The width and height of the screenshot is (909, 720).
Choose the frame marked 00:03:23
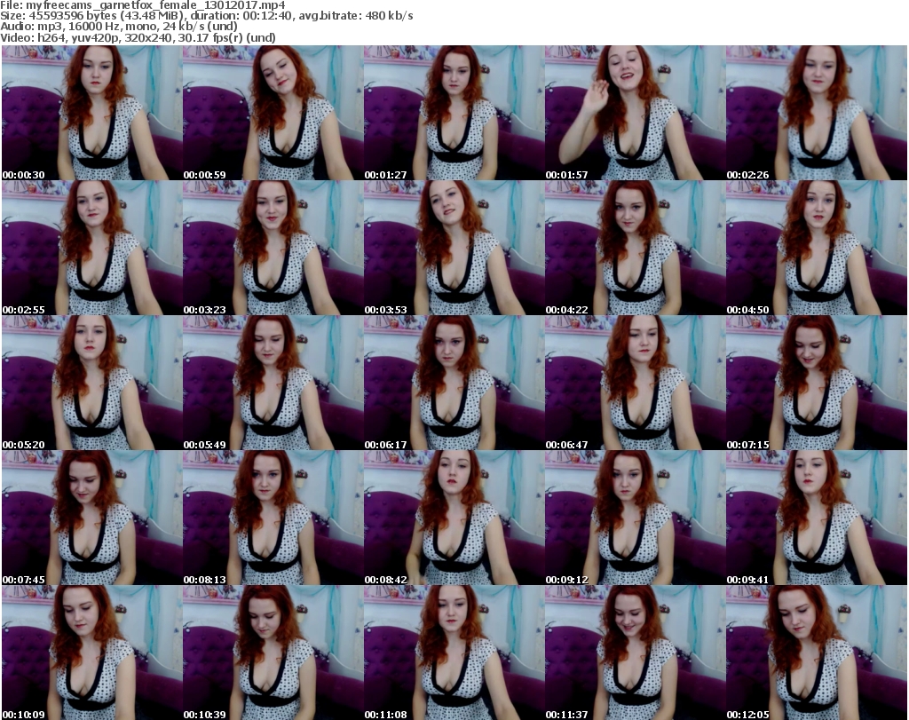(273, 248)
